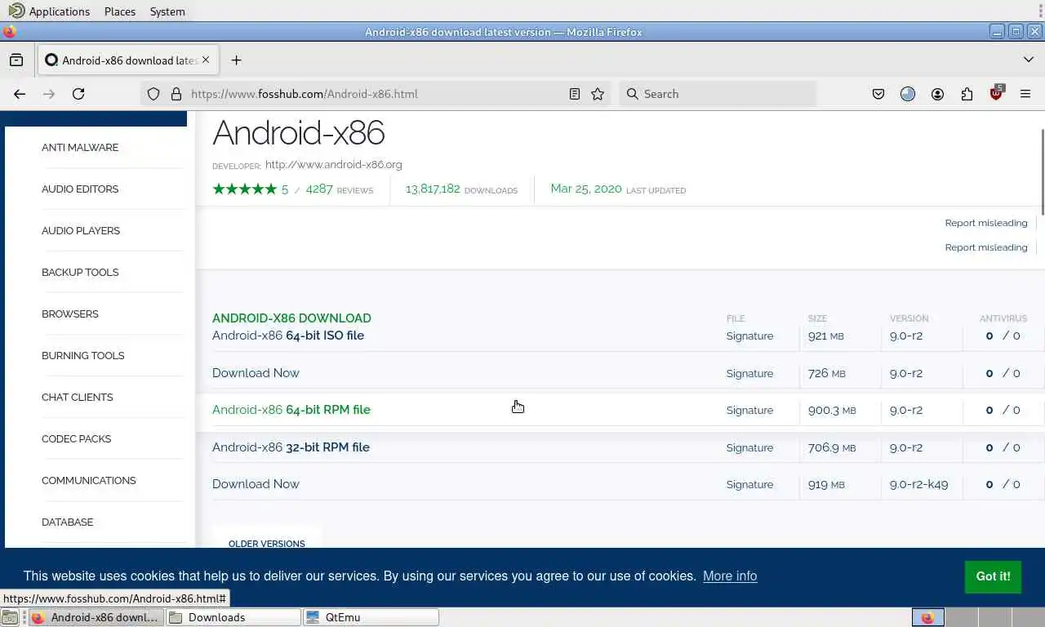Click the shield tracking protection icon
Screen dimensions: 1045x627
pyautogui.click(x=153, y=94)
